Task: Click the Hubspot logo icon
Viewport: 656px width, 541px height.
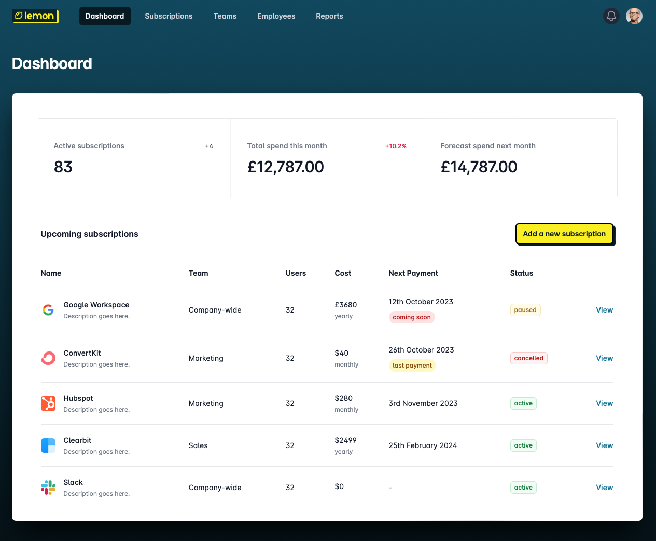Action: pos(48,403)
